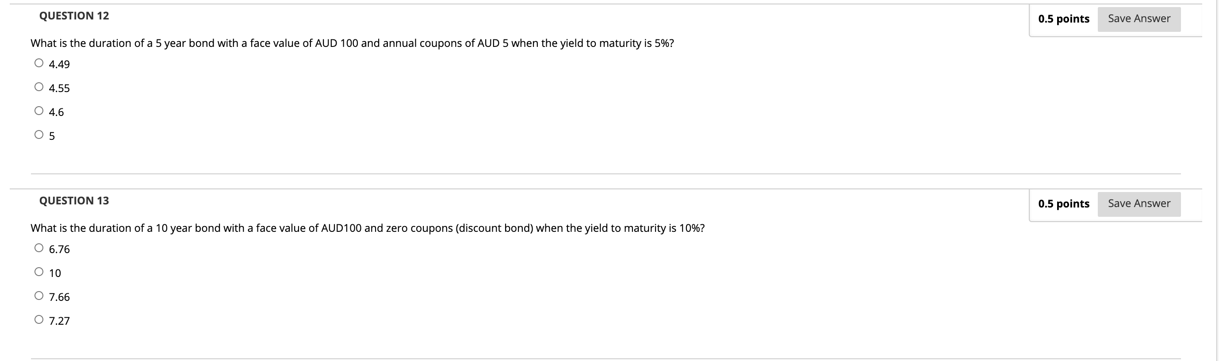This screenshot has height=361, width=1219.
Task: Click the 0.5 points label for Question 13
Action: coord(1064,204)
